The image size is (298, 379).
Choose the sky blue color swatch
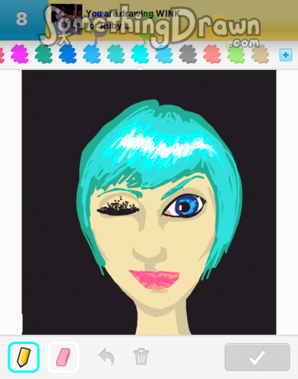[92, 54]
